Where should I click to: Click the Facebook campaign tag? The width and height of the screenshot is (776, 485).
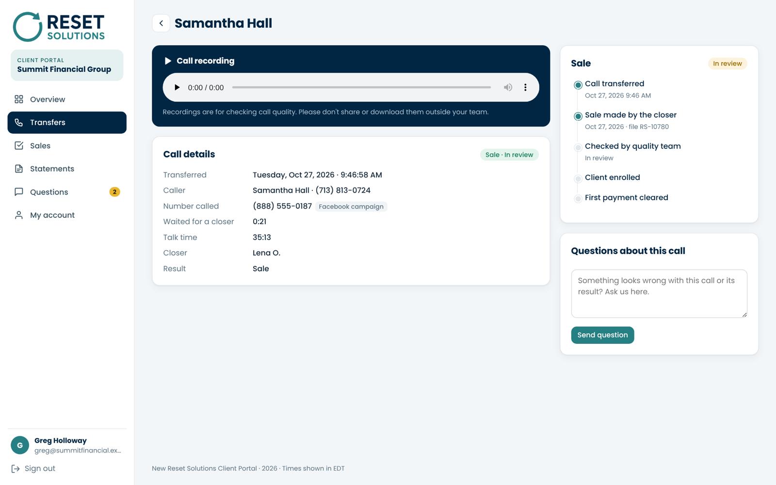[x=351, y=207]
